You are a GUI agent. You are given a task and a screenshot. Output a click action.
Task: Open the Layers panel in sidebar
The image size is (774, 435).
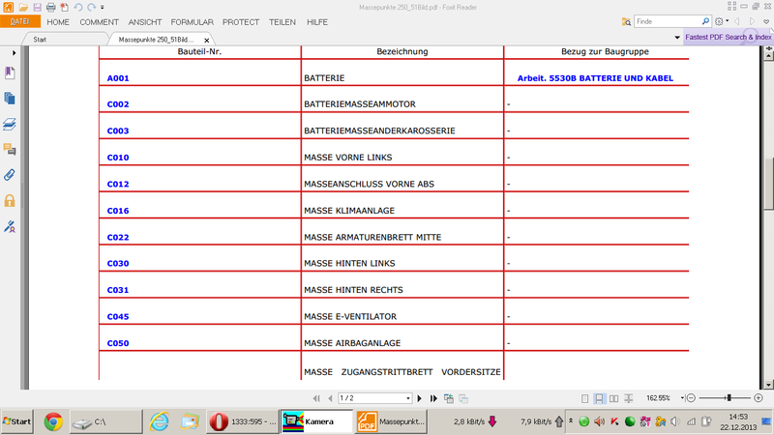pyautogui.click(x=10, y=124)
